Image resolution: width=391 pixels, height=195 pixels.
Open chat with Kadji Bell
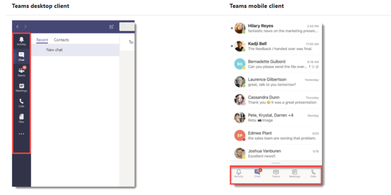tap(276, 46)
